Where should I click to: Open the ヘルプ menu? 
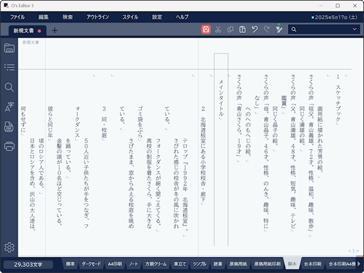(182, 17)
